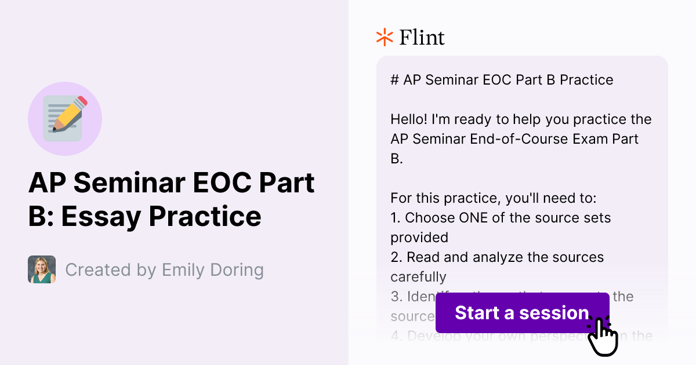Screen dimensions: 696x365
Task: Click the cursor hand icon near Start button
Action: [x=603, y=336]
